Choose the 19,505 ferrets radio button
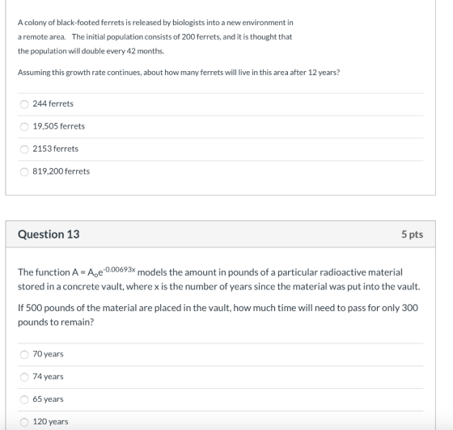The width and height of the screenshot is (453, 430). 24,127
